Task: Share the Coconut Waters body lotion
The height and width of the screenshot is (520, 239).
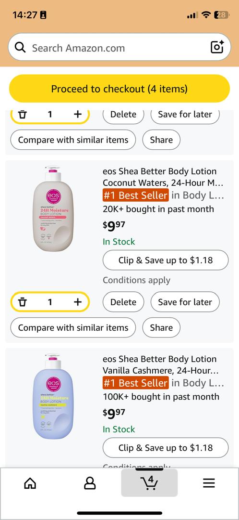Action: 161,328
